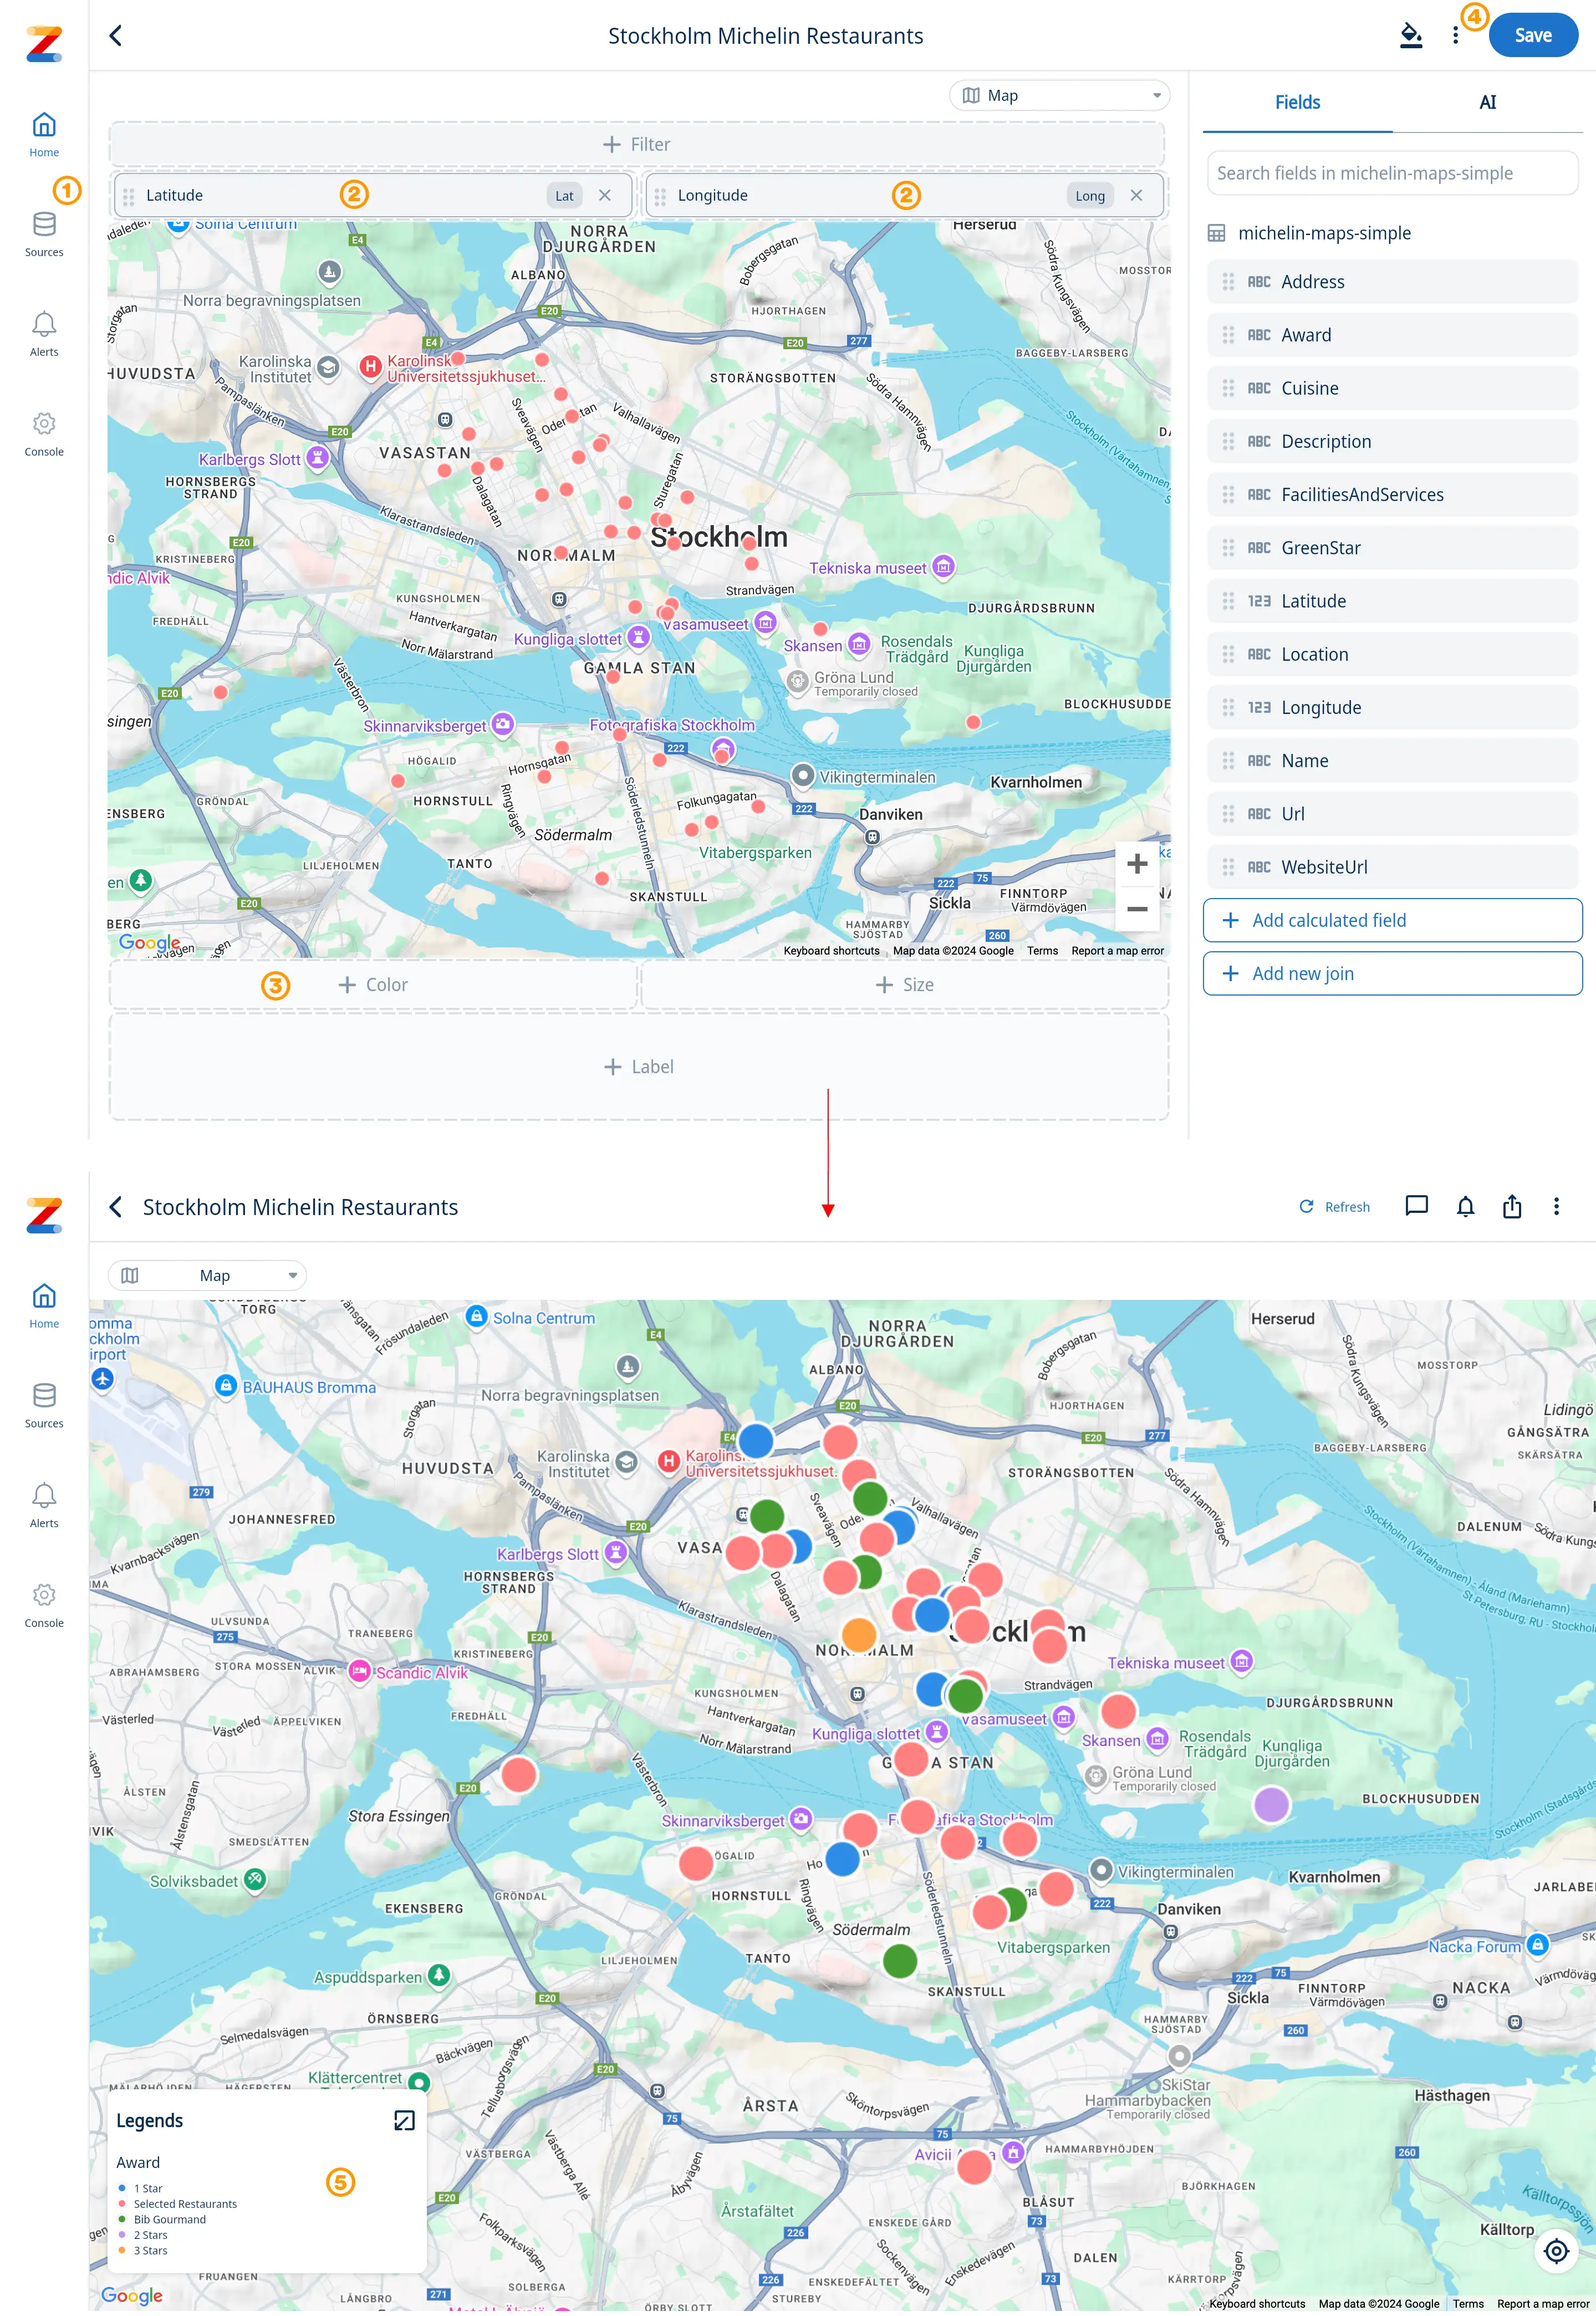This screenshot has width=1596, height=2316.
Task: Open Alerts in upper sidebar
Action: pos(44,333)
